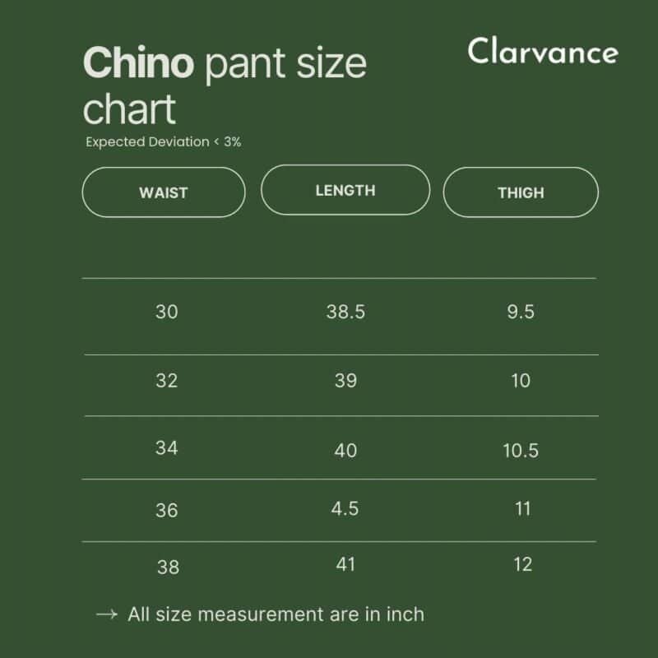The height and width of the screenshot is (658, 658).
Task: Click the 39 length value
Action: point(345,381)
